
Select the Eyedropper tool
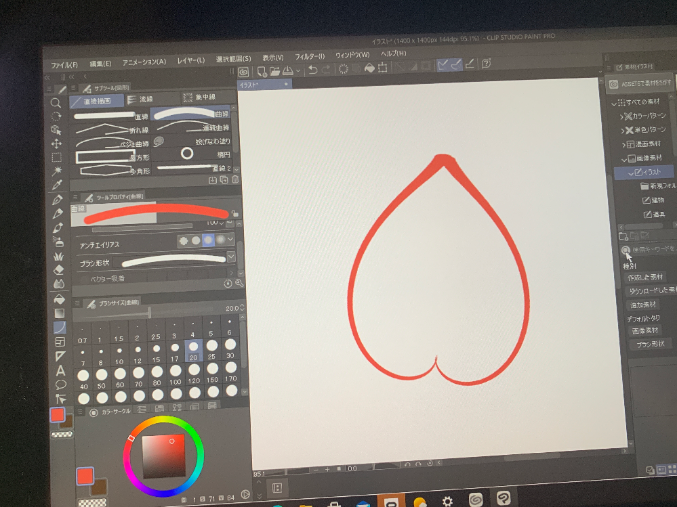57,185
